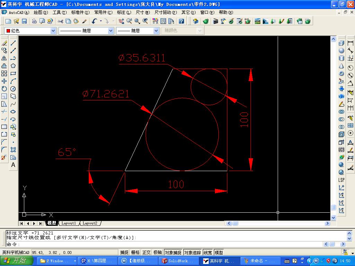
Task: Select the Multiline Text A tool
Action: 13,165
